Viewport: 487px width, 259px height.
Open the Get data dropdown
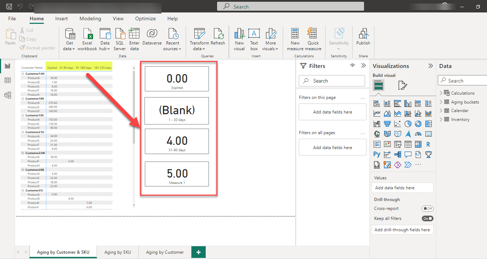click(69, 39)
